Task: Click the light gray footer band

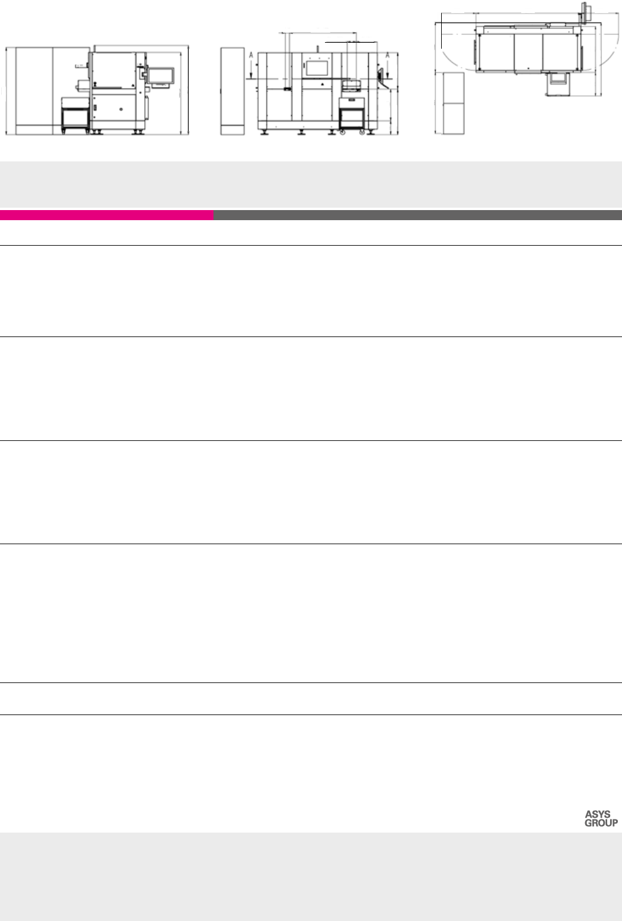Action: (311, 876)
